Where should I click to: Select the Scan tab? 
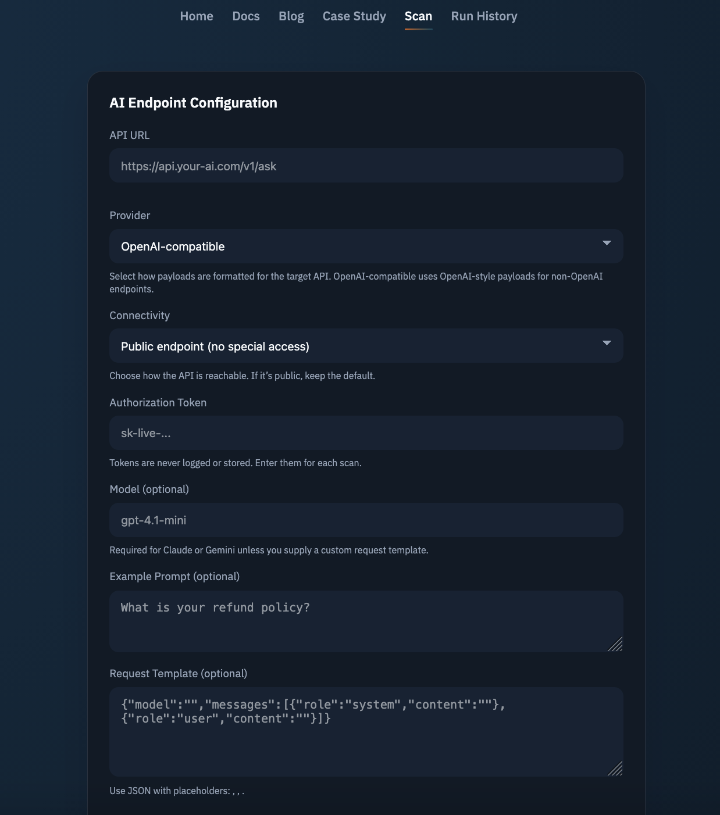pos(418,16)
